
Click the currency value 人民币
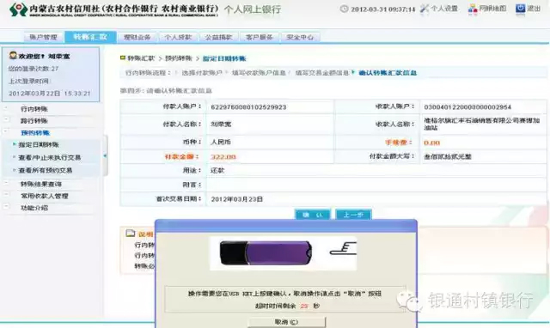pos(221,142)
